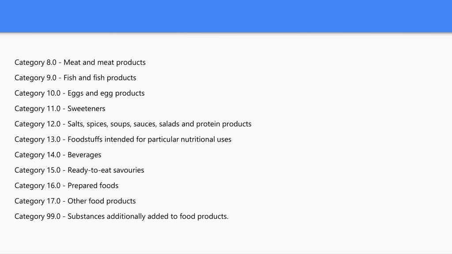Select the Category 9.0 Fish and fish products line

pyautogui.click(x=75, y=78)
